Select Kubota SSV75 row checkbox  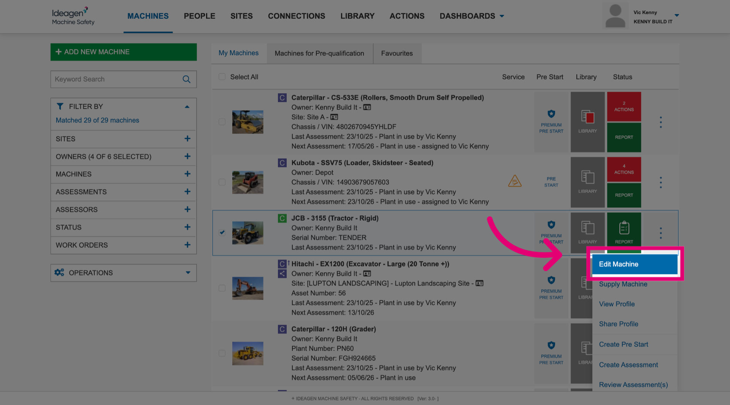222,182
